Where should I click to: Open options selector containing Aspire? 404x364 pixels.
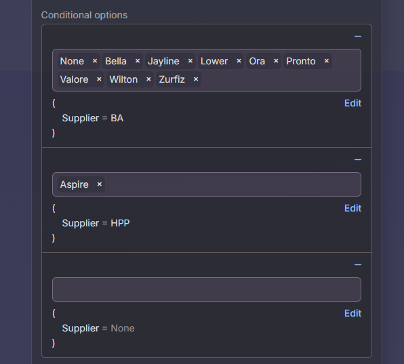(207, 184)
